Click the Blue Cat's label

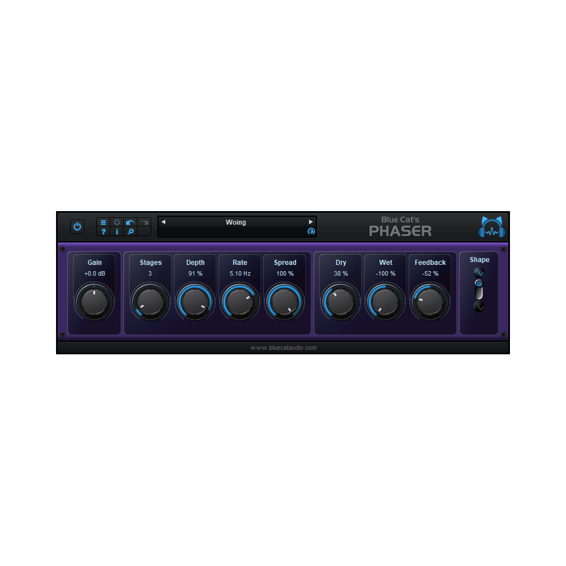[x=400, y=220]
